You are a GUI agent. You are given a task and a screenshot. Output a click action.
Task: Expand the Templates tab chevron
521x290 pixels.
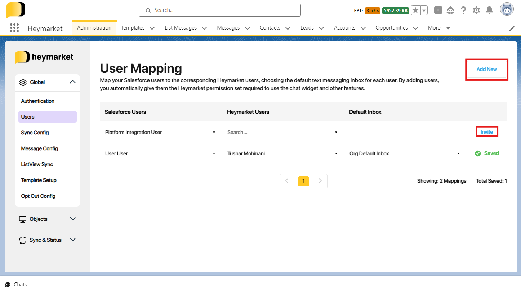point(152,28)
